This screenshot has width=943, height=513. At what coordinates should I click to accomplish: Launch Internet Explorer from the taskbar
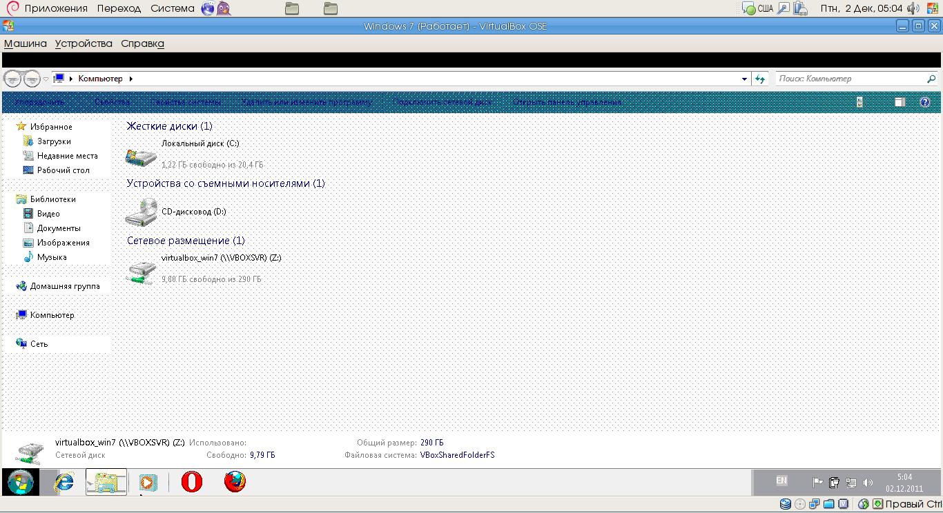click(x=64, y=482)
